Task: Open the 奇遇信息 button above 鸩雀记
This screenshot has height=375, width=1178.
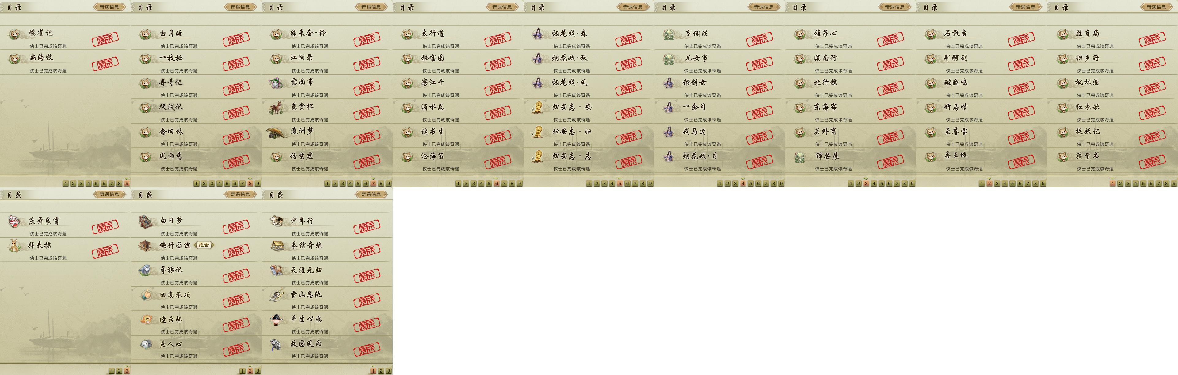Action: 109,7
